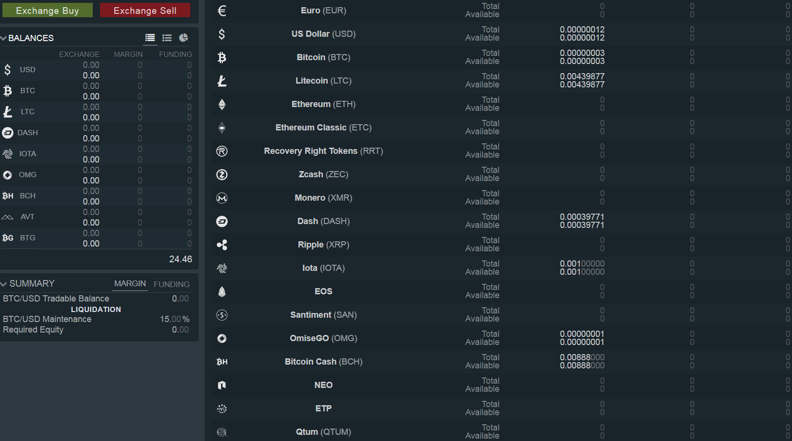The width and height of the screenshot is (792, 441).
Task: Click the NEO icon in wallet list
Action: point(222,385)
